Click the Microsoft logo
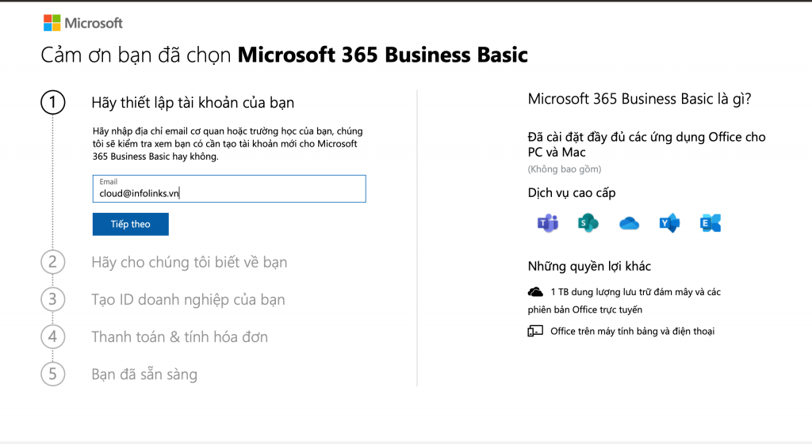Image resolution: width=812 pixels, height=444 pixels. click(x=82, y=23)
